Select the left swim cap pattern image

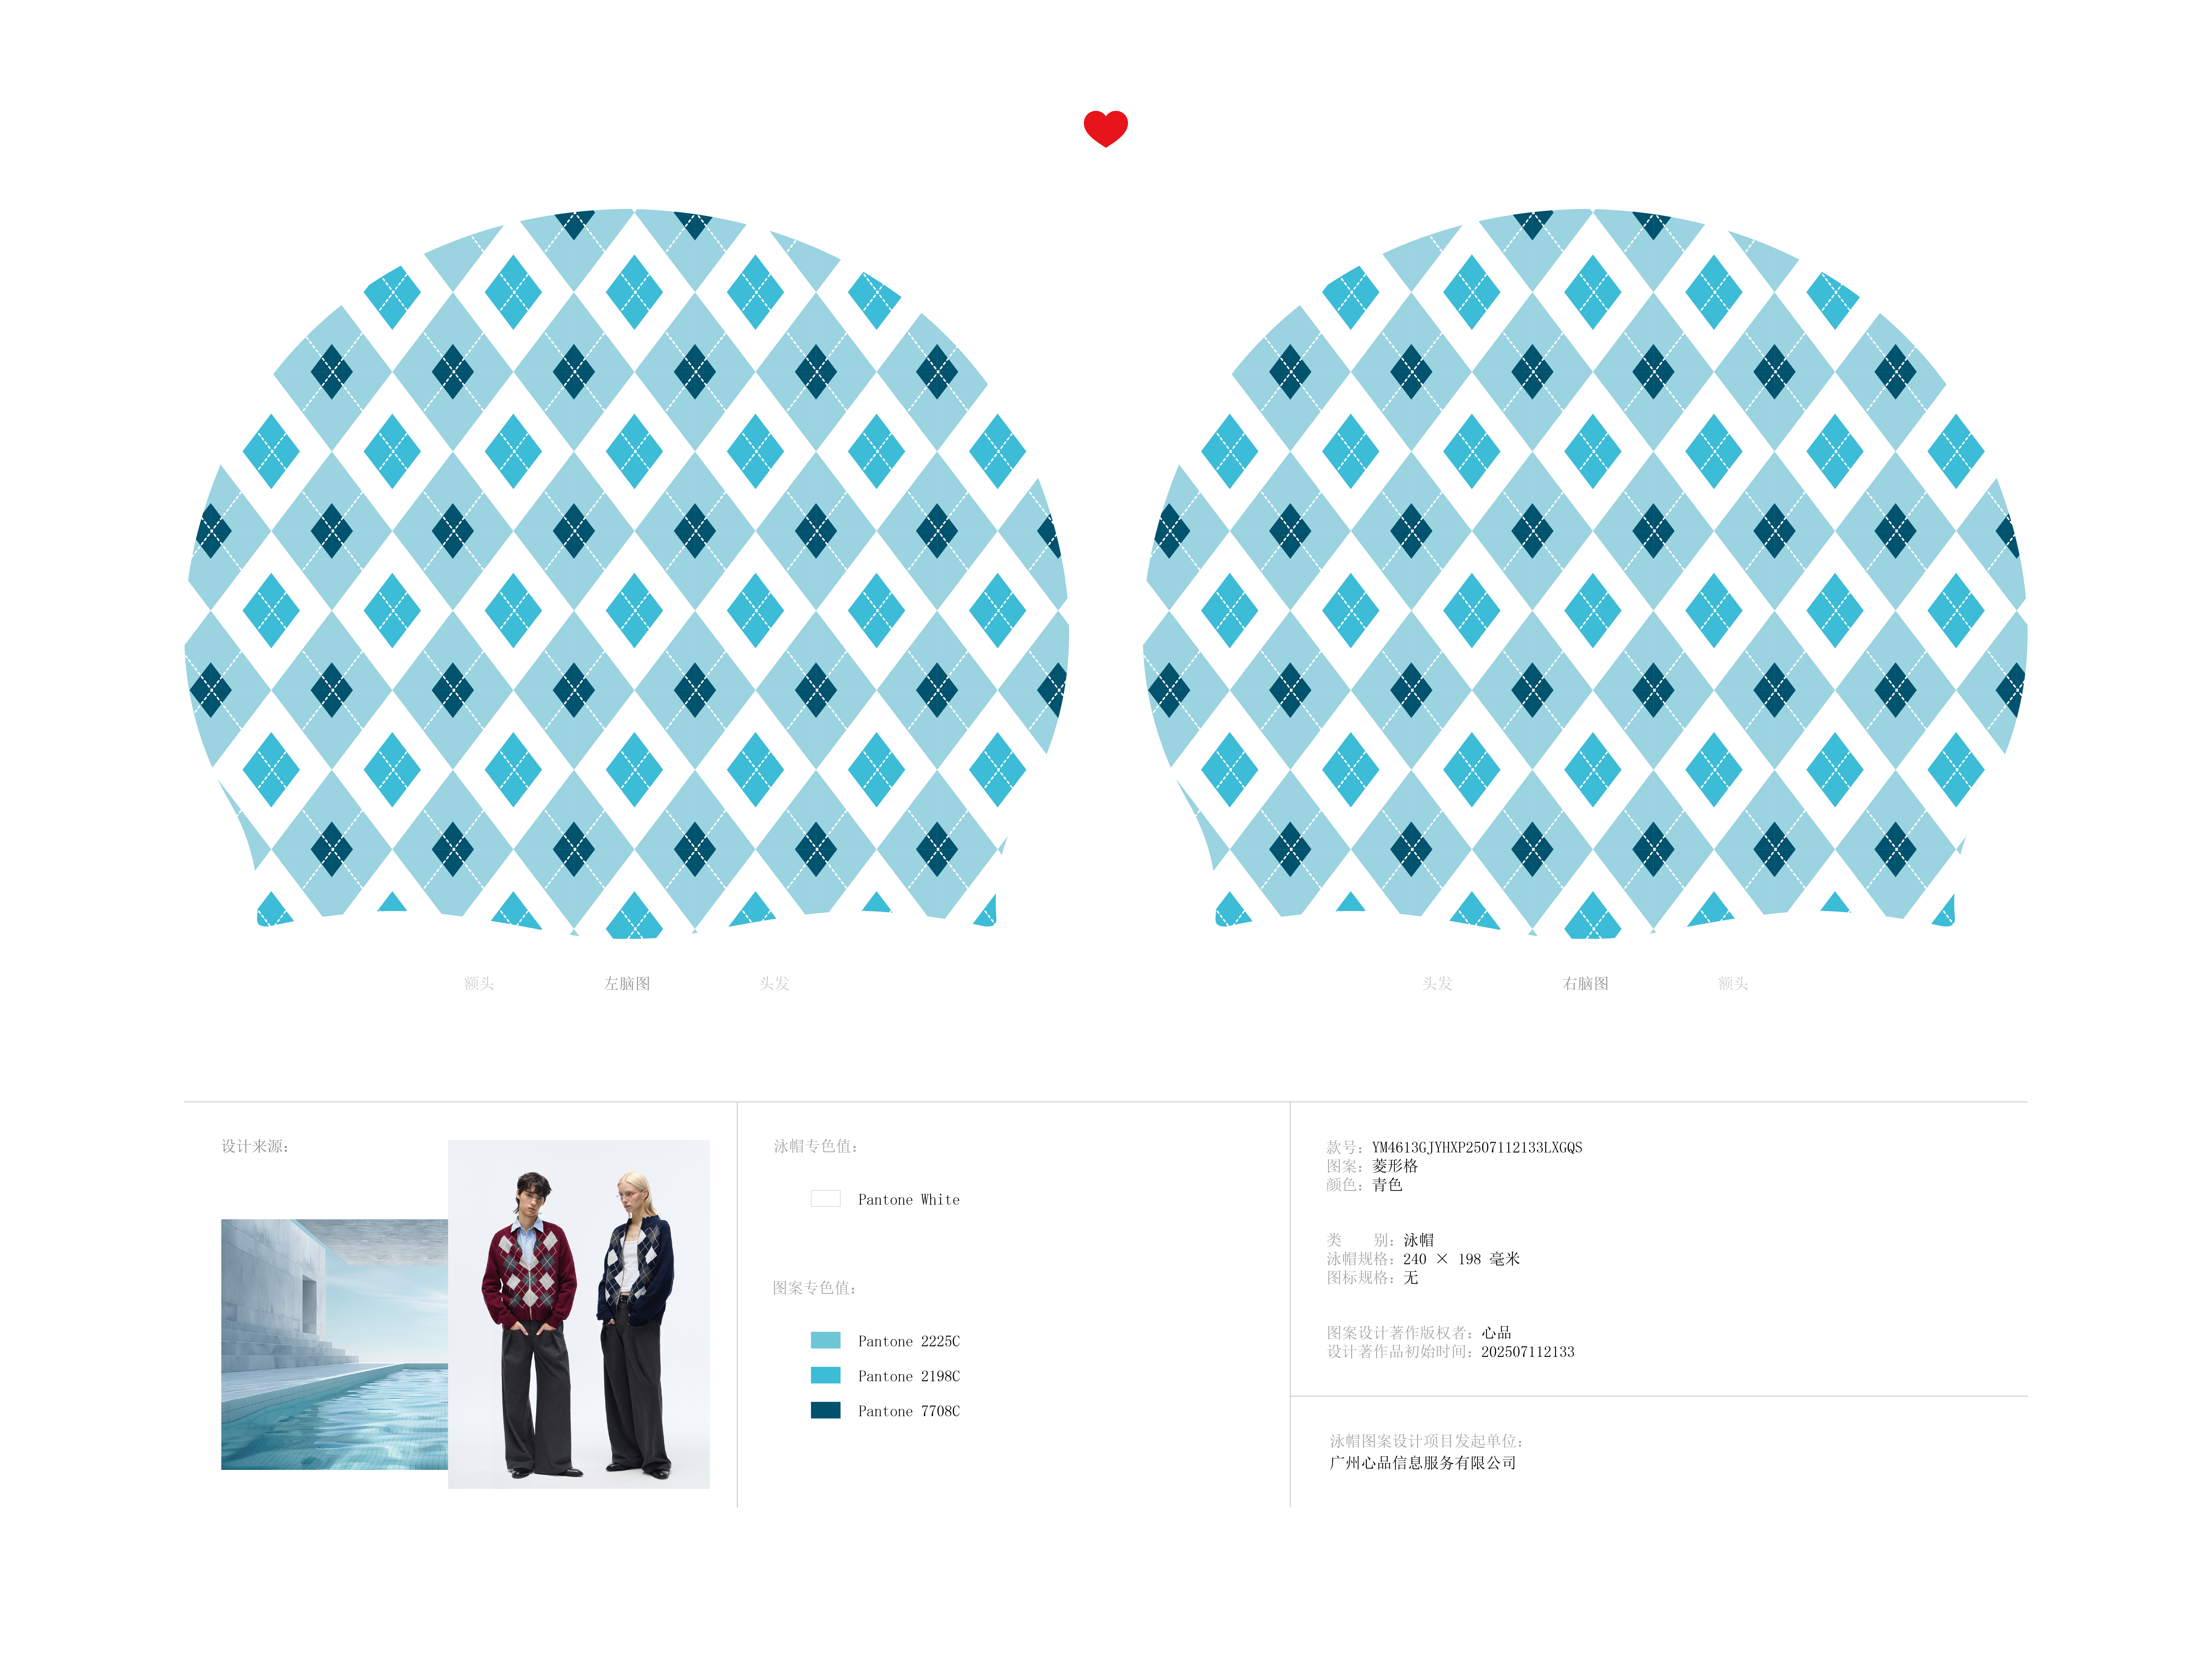[x=627, y=573]
